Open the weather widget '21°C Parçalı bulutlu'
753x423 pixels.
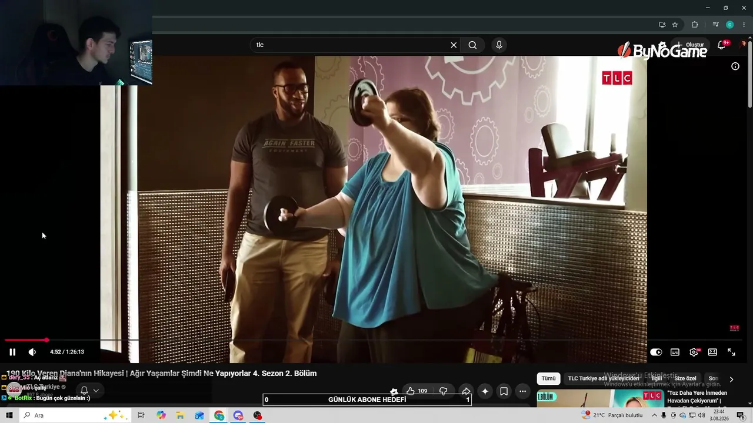(612, 415)
